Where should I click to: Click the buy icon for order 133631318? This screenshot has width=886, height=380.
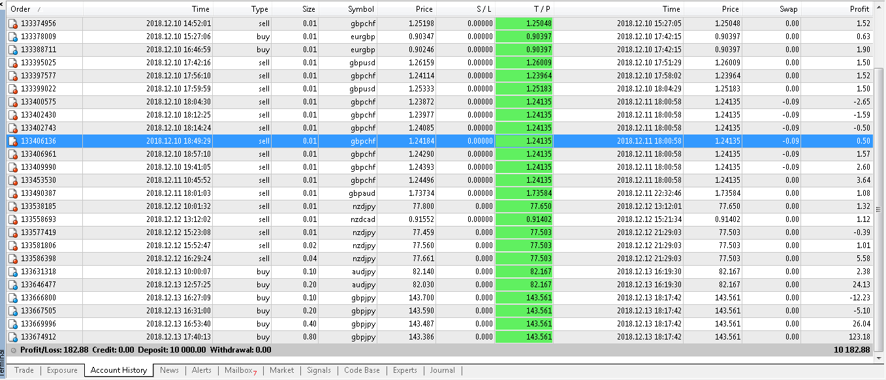[x=13, y=272]
